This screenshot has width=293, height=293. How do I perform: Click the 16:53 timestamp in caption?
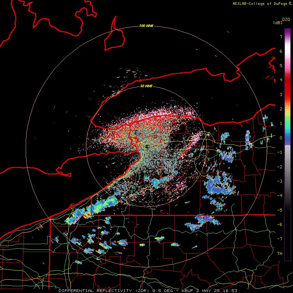point(230,291)
